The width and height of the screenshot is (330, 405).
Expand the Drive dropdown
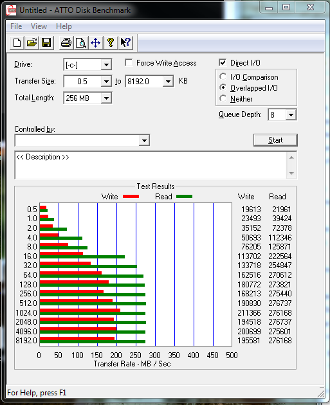click(106, 64)
